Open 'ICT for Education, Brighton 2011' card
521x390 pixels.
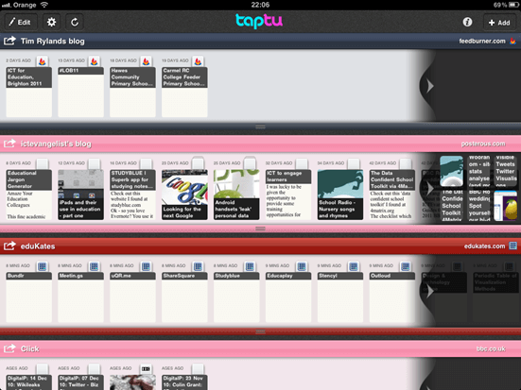29,92
